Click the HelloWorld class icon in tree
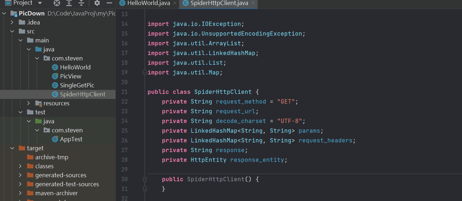 click(55, 67)
